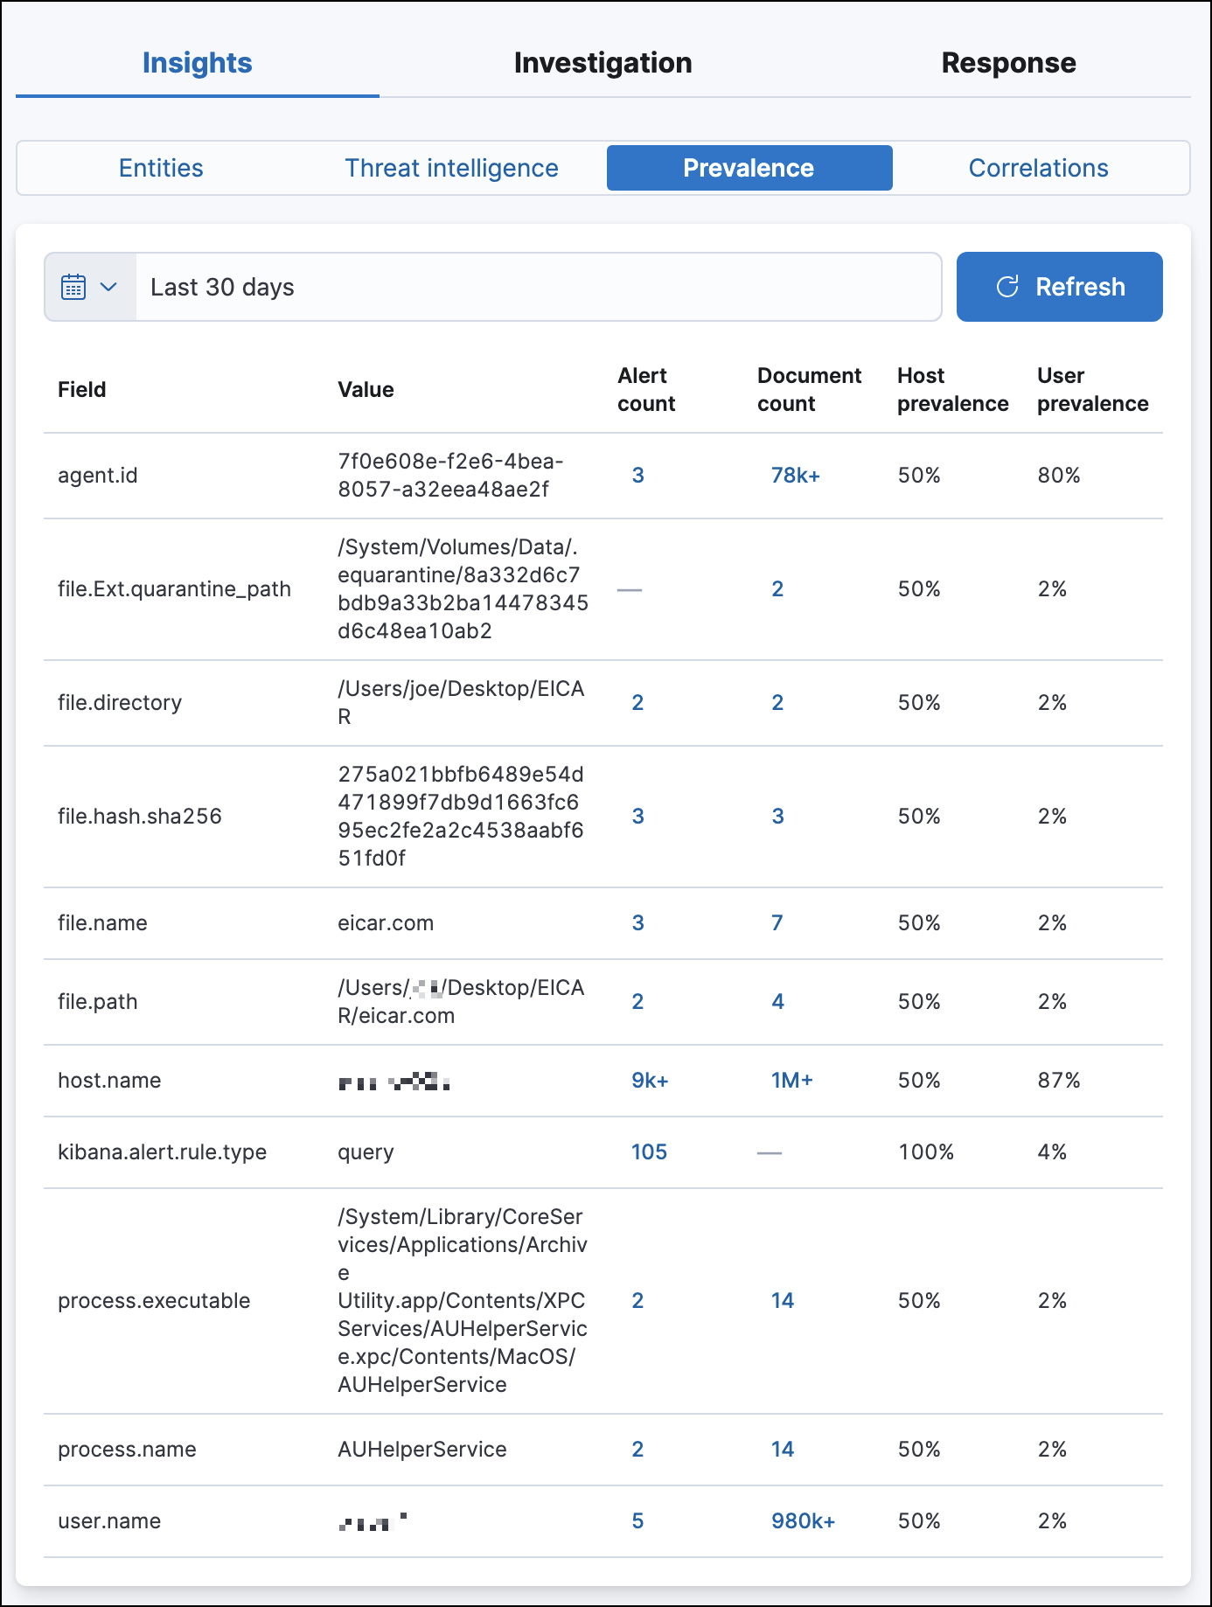Open file.name document count 7 link

point(777,923)
